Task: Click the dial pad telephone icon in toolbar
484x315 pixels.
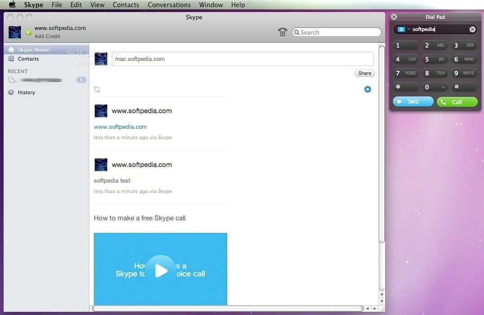Action: [282, 32]
